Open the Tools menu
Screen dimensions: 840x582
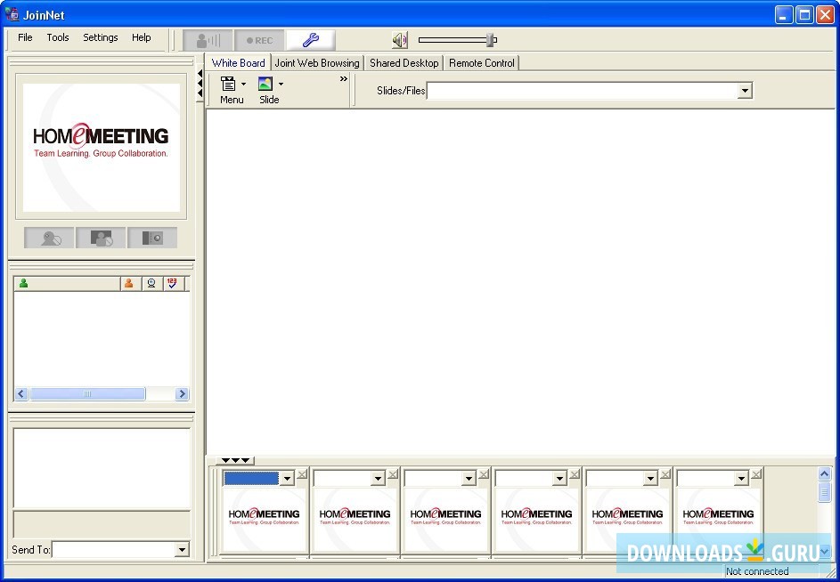57,37
